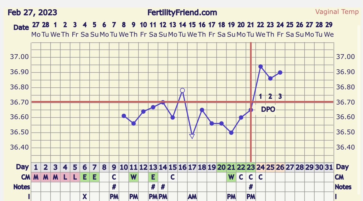
Task: Click the C mucus entry on day 15
Action: tap(173, 177)
